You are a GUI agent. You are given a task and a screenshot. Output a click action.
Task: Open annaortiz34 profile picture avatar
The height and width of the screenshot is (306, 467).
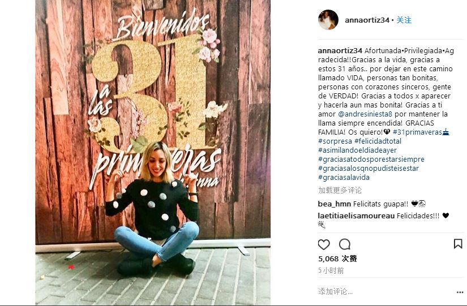click(328, 20)
